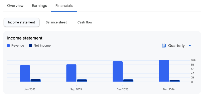Click the 6B y-axis value

pyautogui.click(x=192, y=69)
